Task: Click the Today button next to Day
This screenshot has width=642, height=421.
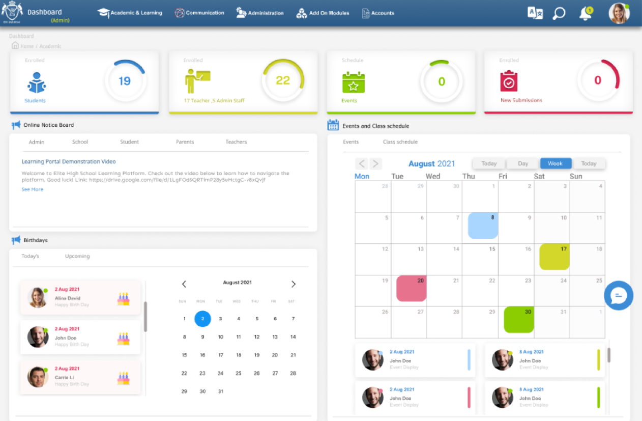Action: tap(489, 163)
